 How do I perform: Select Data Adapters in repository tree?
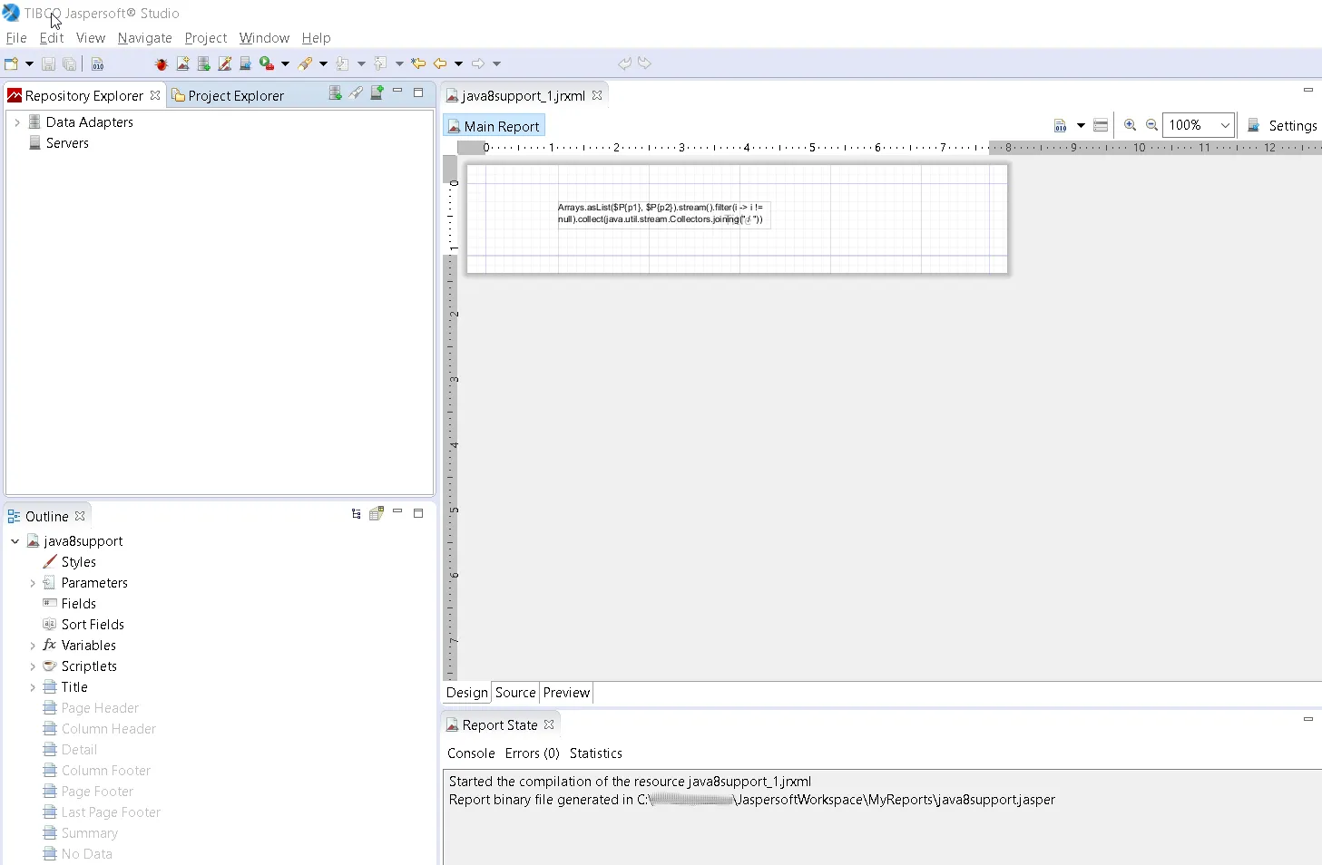point(90,122)
